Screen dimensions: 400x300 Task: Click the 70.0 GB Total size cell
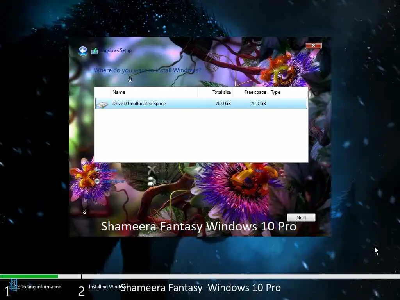point(223,103)
